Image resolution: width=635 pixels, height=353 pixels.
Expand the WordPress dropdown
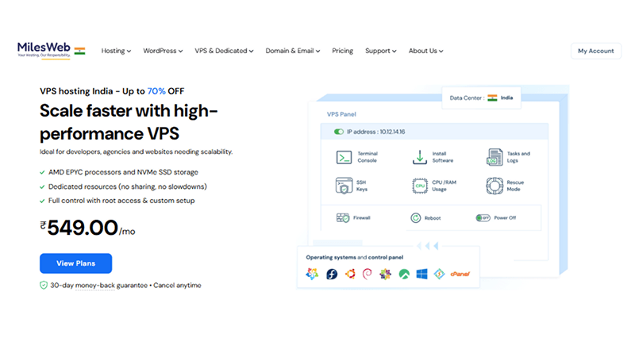(163, 51)
